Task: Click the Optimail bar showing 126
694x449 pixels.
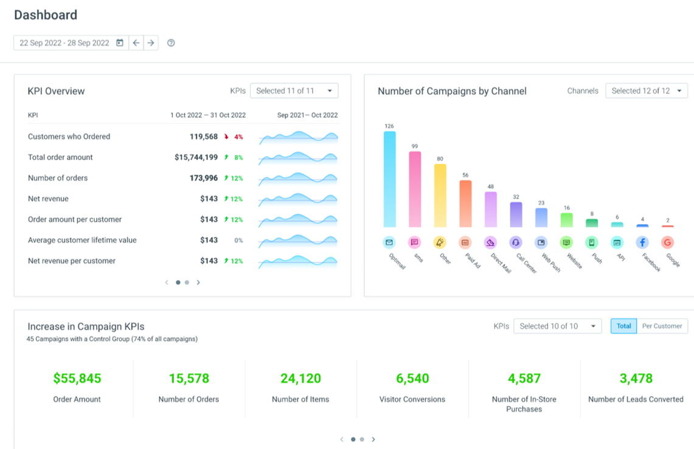Action: coord(389,179)
